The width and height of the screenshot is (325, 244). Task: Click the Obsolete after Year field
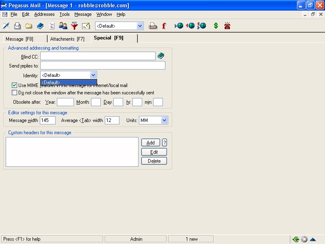coord(65,102)
